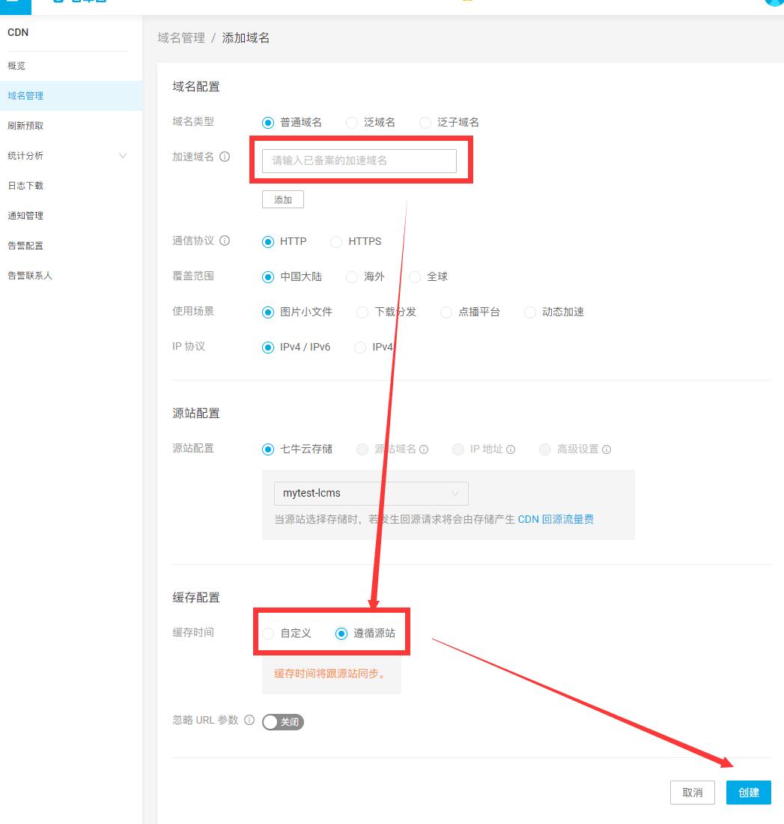This screenshot has width=784, height=824.
Task: Click the 取消 button
Action: (x=692, y=793)
